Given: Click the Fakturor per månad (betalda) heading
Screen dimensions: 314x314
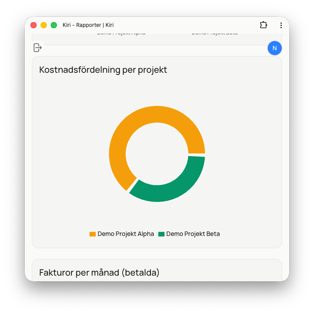Looking at the screenshot, I should [x=99, y=273].
